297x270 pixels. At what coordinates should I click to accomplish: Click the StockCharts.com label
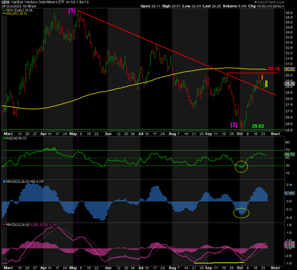pos(269,2)
